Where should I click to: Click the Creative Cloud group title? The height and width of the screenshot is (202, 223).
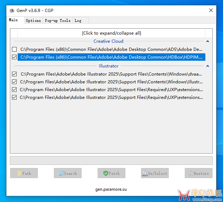pyautogui.click(x=108, y=41)
